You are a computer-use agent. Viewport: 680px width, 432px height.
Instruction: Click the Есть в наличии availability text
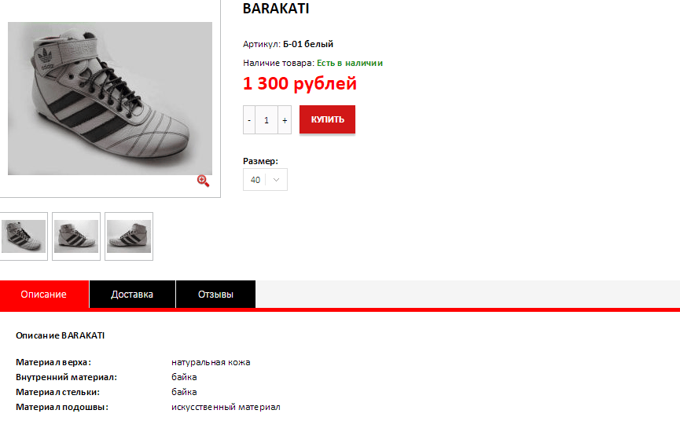tap(350, 64)
